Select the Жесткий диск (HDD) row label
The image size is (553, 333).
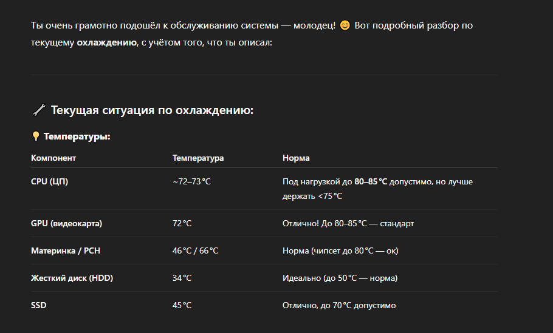(x=72, y=278)
